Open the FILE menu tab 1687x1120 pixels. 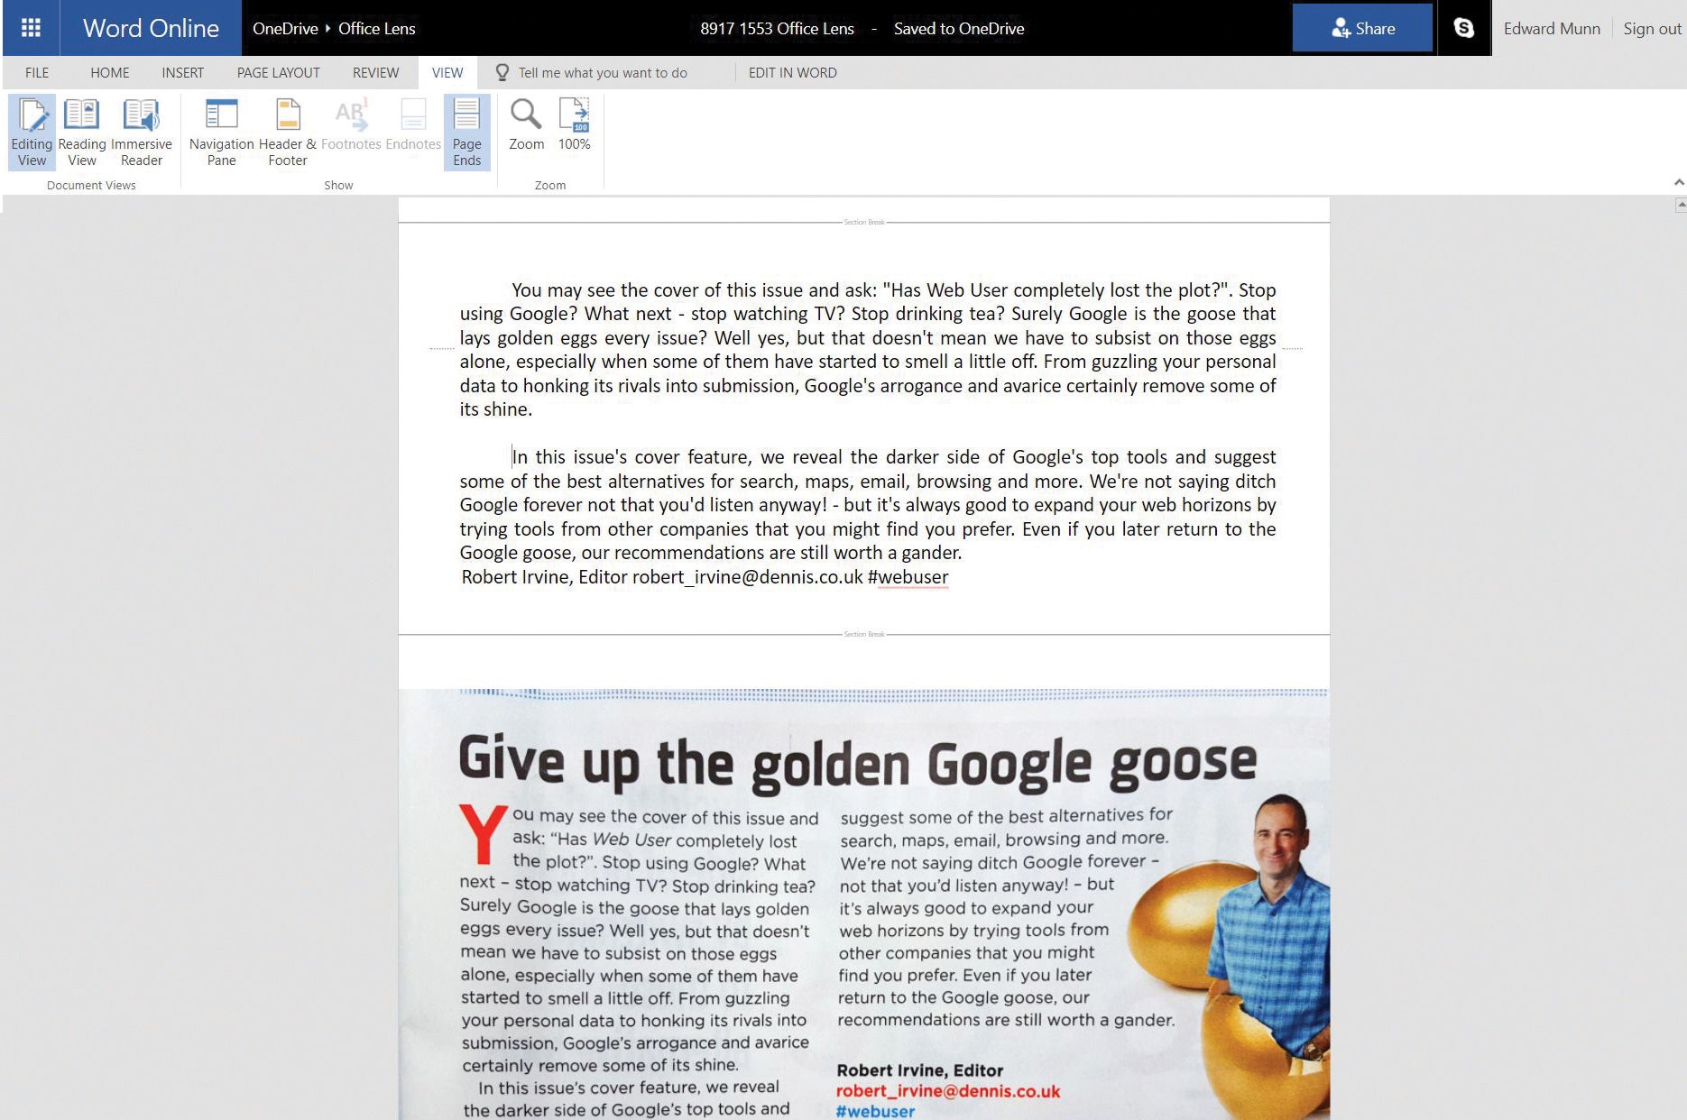click(x=37, y=72)
